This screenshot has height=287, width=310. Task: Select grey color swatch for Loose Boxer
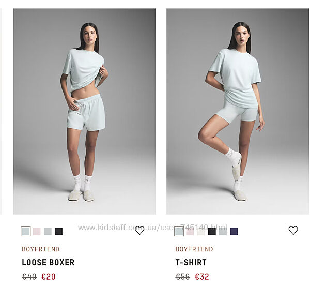(48, 231)
